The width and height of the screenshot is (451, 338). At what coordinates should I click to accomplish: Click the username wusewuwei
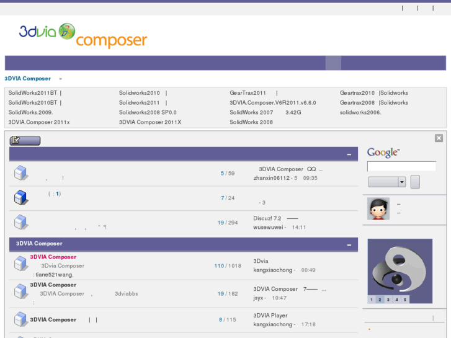268,227
